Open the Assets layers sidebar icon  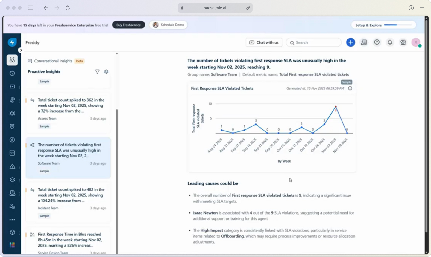click(12, 180)
